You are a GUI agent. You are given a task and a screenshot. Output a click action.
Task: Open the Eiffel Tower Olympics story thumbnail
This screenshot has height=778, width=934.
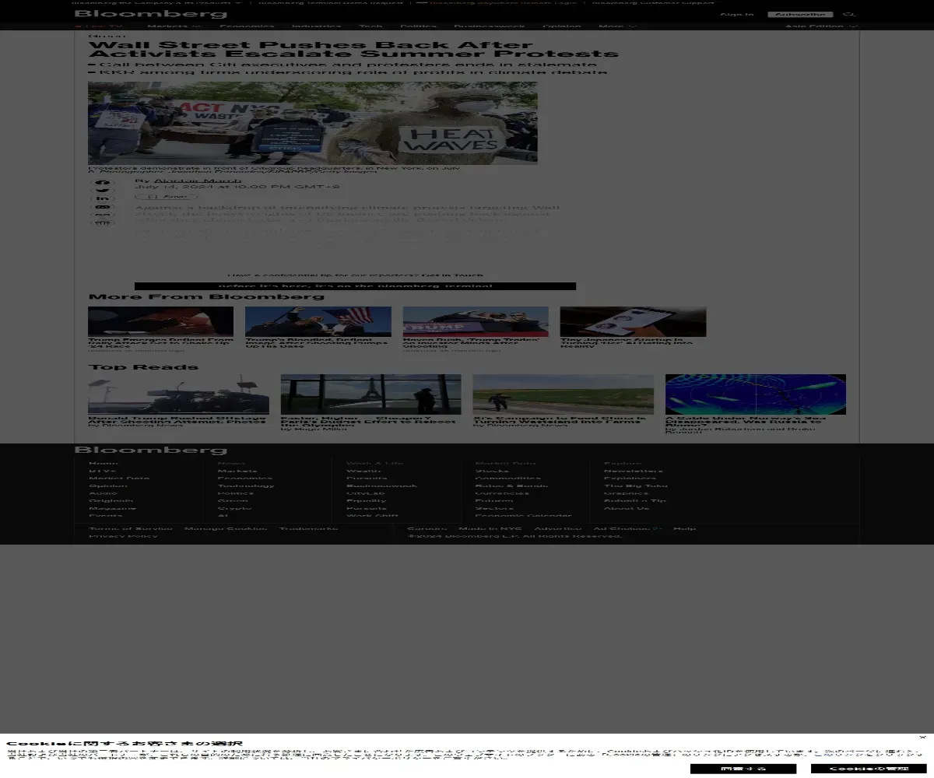click(370, 394)
